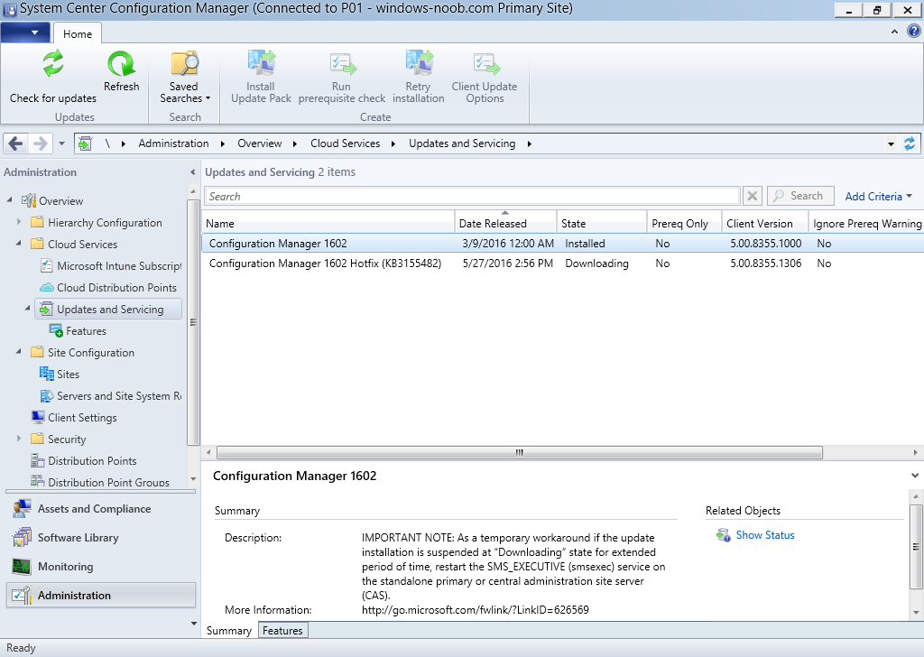Click the green Refresh icon
The width and height of the screenshot is (924, 657).
[x=121, y=64]
